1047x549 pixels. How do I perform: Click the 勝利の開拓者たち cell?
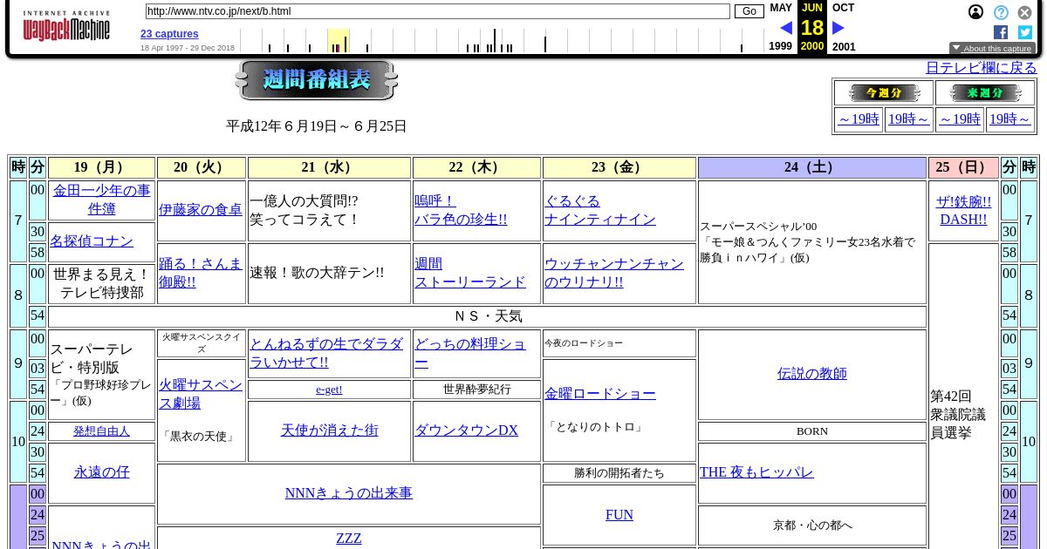tap(619, 473)
